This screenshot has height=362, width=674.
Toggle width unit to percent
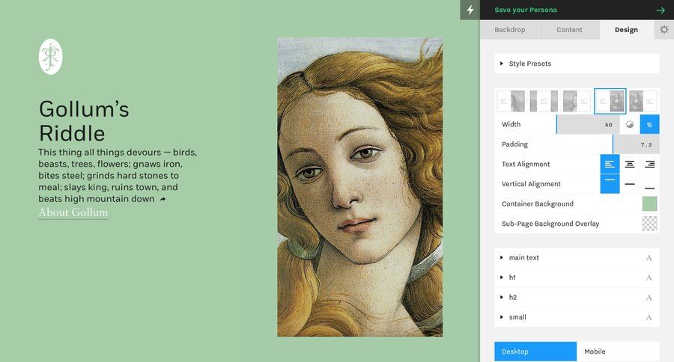click(649, 125)
